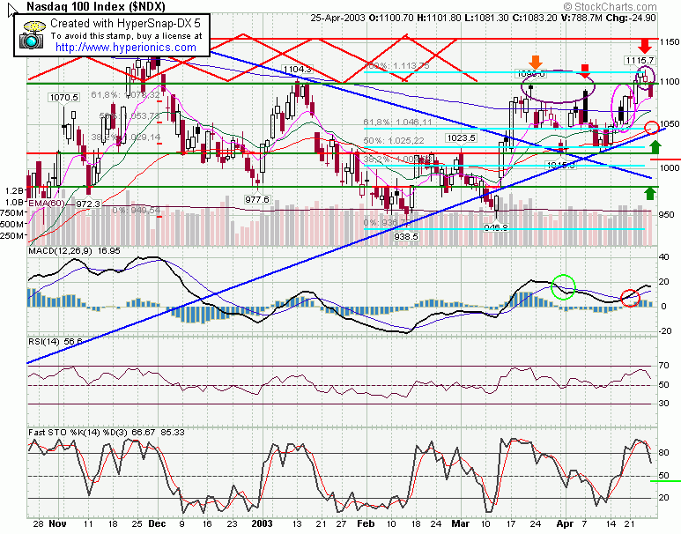This screenshot has height=534, width=681.
Task: Click the 'MACD(12,26,9) 16.95' indicator label
Action: point(74,251)
